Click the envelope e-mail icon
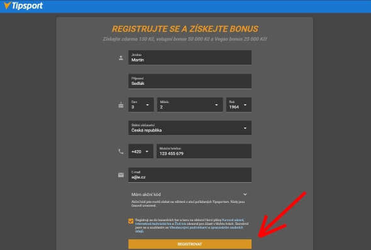This screenshot has height=250, width=371. (121, 175)
